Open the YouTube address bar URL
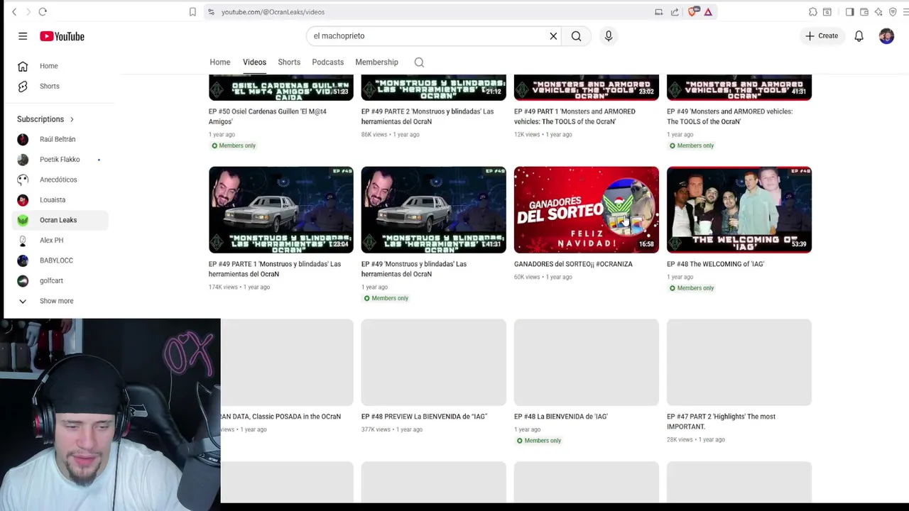The height and width of the screenshot is (511, 909). tap(273, 12)
